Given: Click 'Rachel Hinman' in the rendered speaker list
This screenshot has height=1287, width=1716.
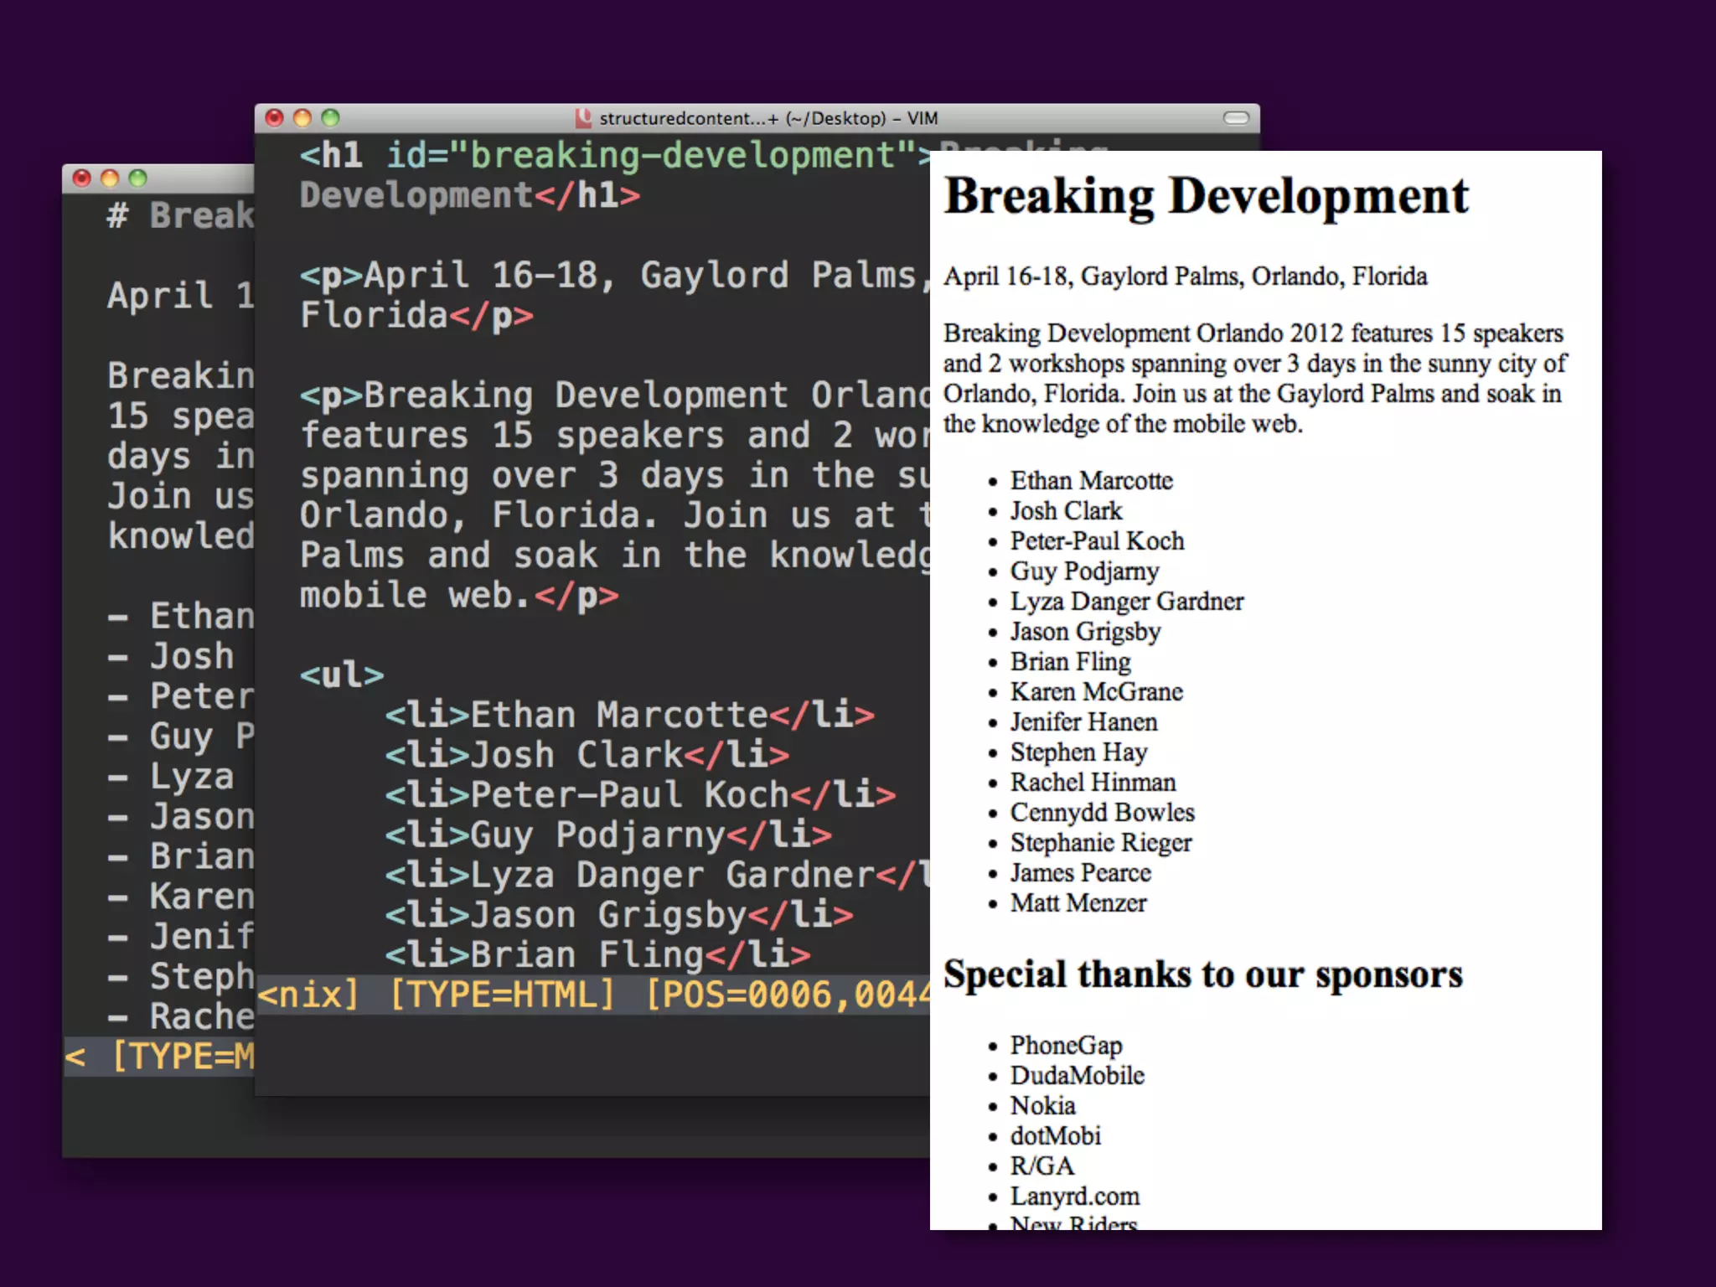Looking at the screenshot, I should coord(1093,783).
